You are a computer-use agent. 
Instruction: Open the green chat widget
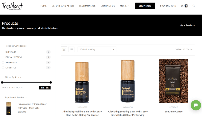tap(196, 105)
